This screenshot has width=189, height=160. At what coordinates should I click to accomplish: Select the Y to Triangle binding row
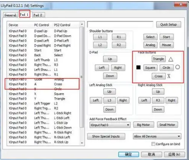point(44,98)
